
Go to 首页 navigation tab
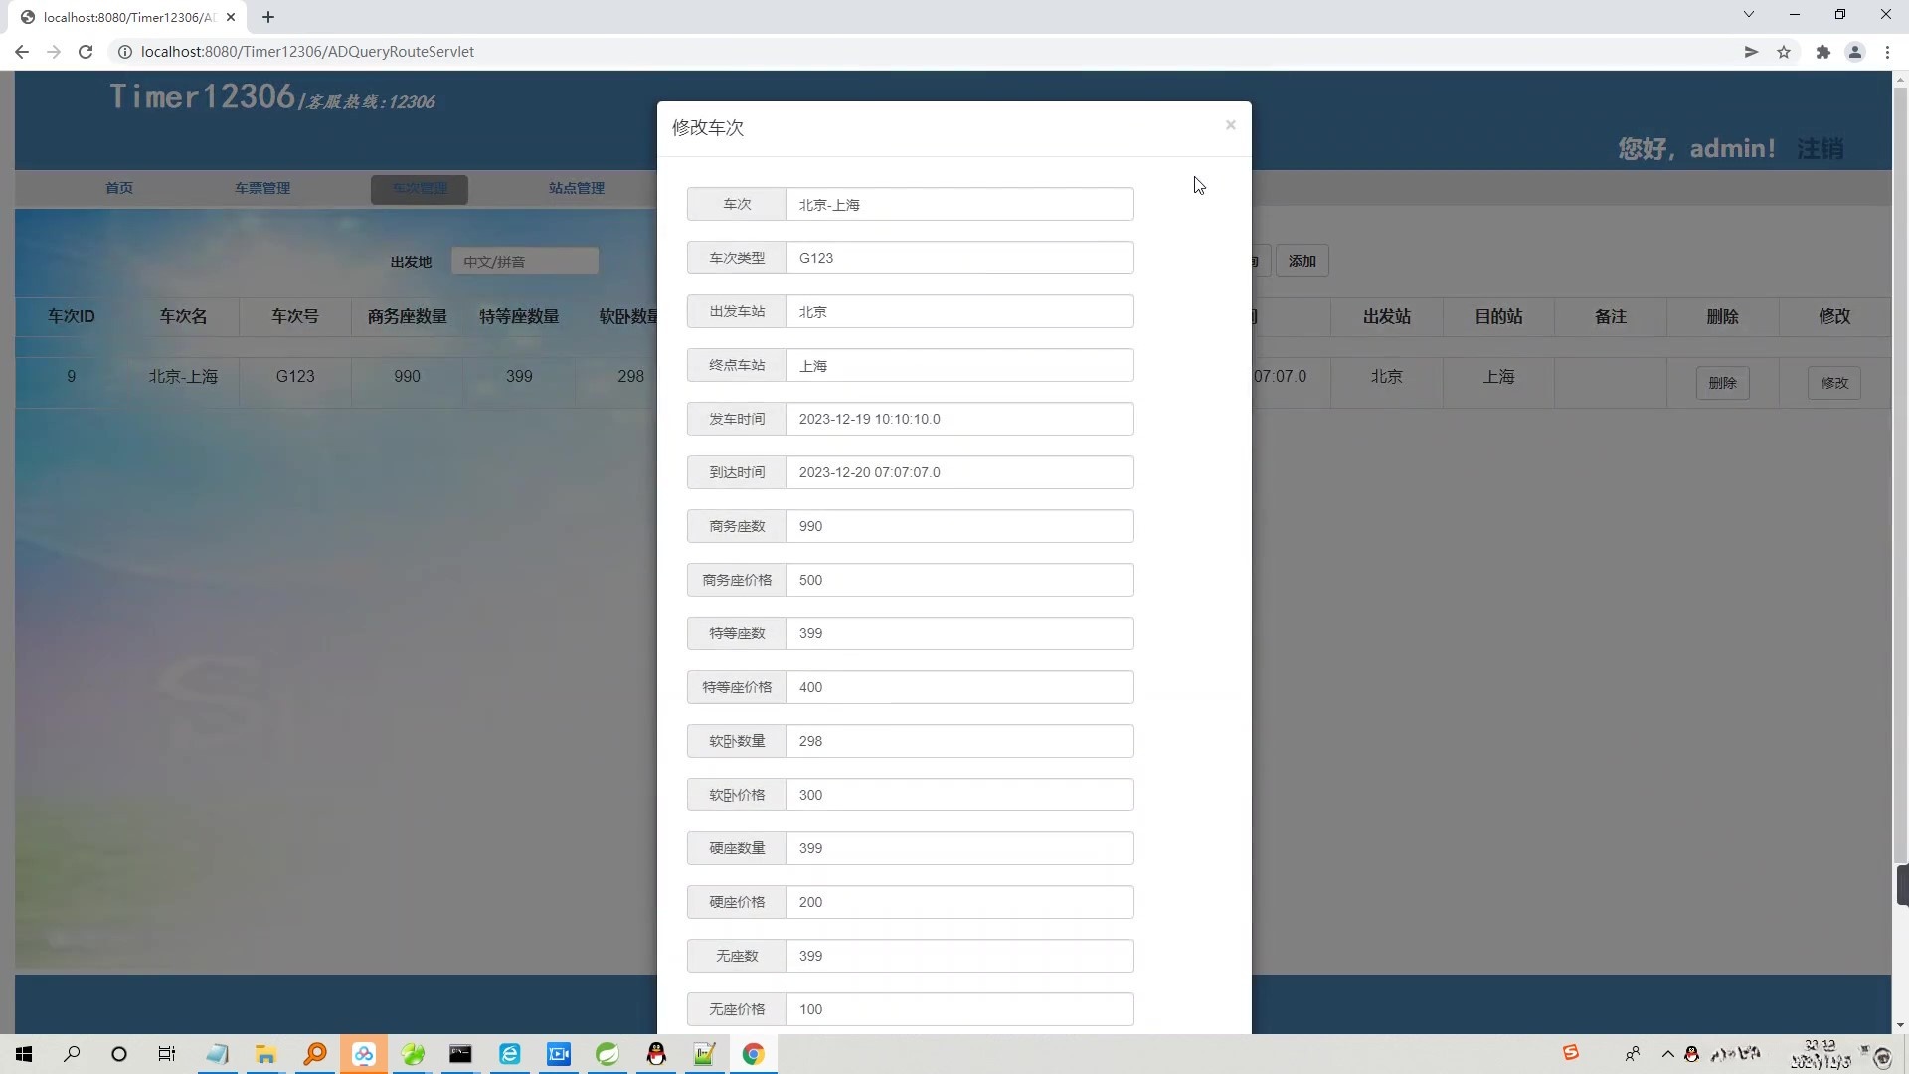[119, 188]
